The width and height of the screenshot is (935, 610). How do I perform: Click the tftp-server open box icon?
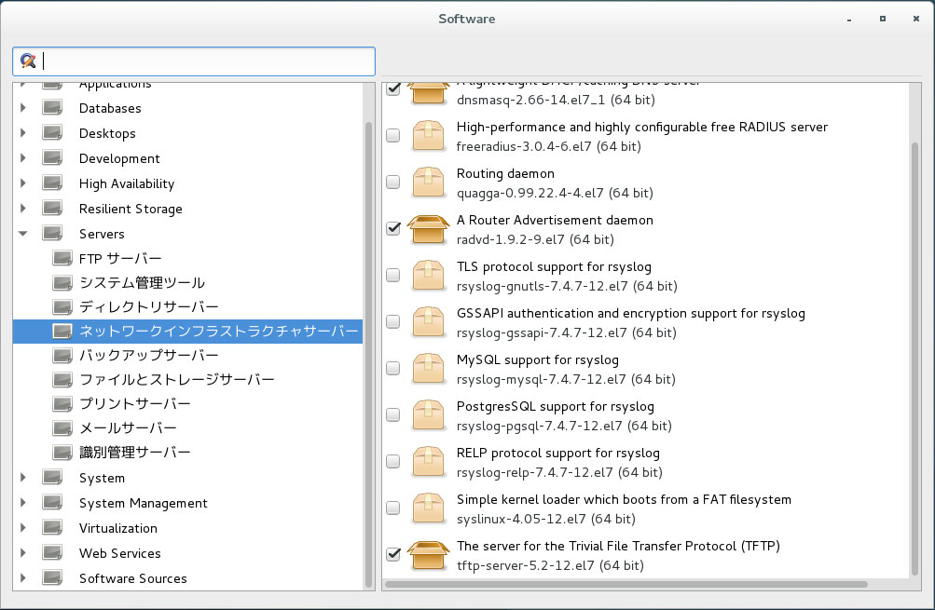(x=428, y=555)
